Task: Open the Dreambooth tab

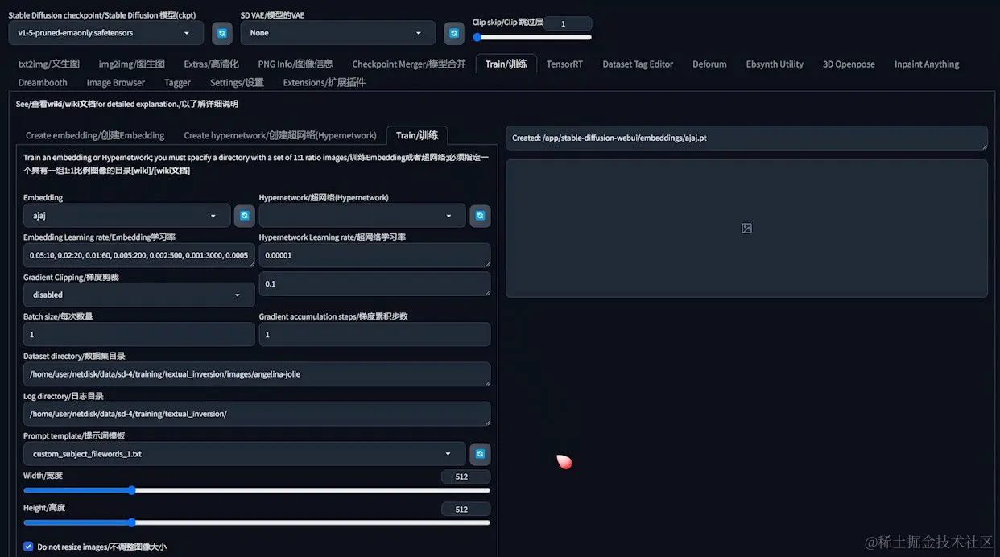Action: tap(43, 83)
